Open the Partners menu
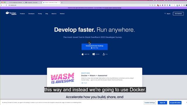 coord(62,14)
